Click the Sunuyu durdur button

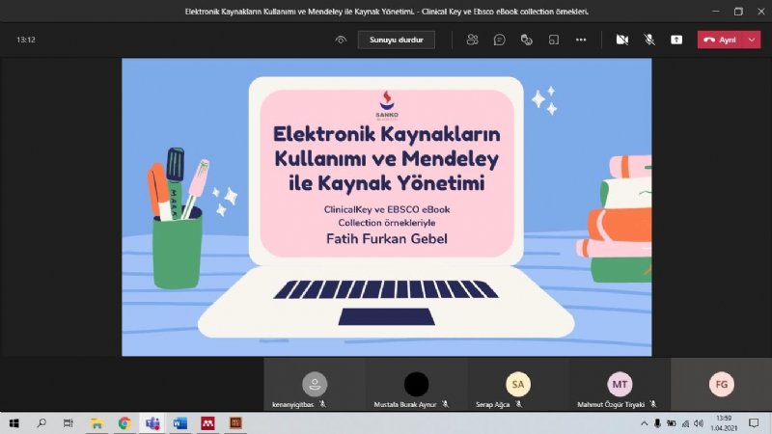click(397, 40)
